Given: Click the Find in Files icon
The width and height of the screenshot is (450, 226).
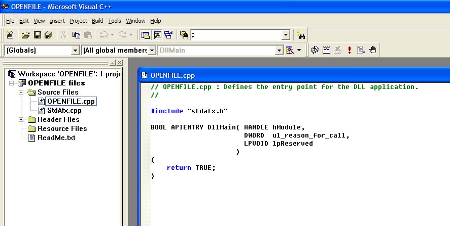Looking at the screenshot, I should click(184, 35).
